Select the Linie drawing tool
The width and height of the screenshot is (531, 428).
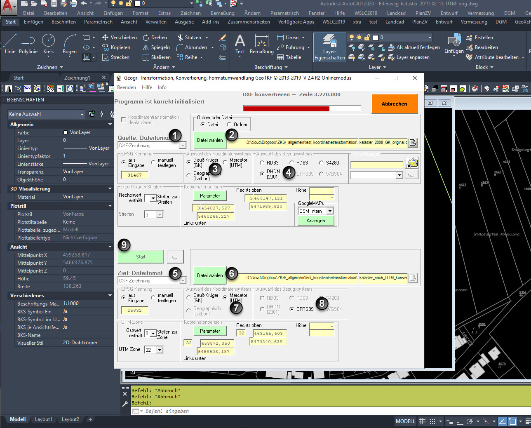[10, 44]
